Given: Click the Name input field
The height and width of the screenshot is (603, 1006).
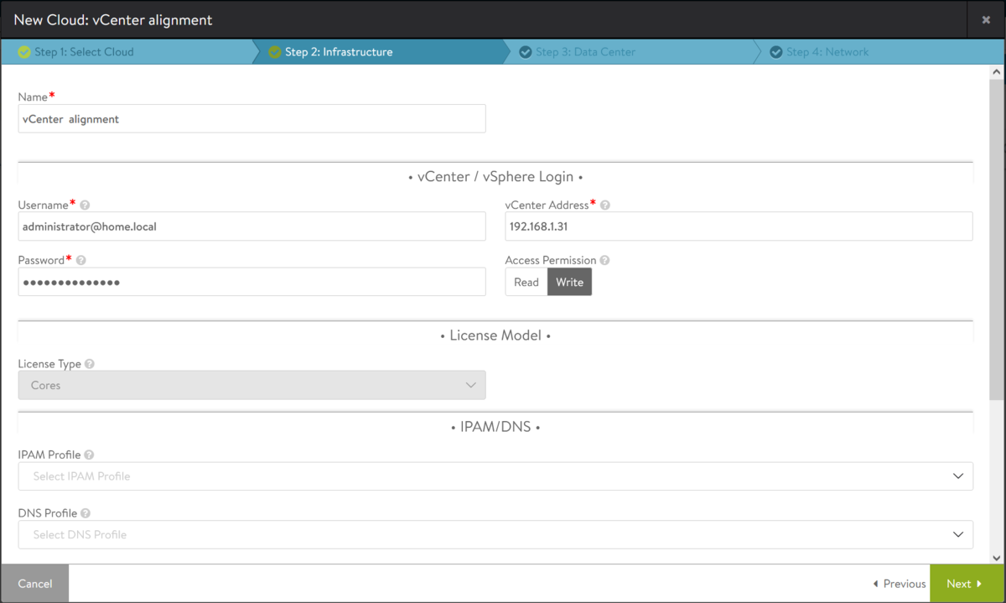Looking at the screenshot, I should [x=251, y=119].
